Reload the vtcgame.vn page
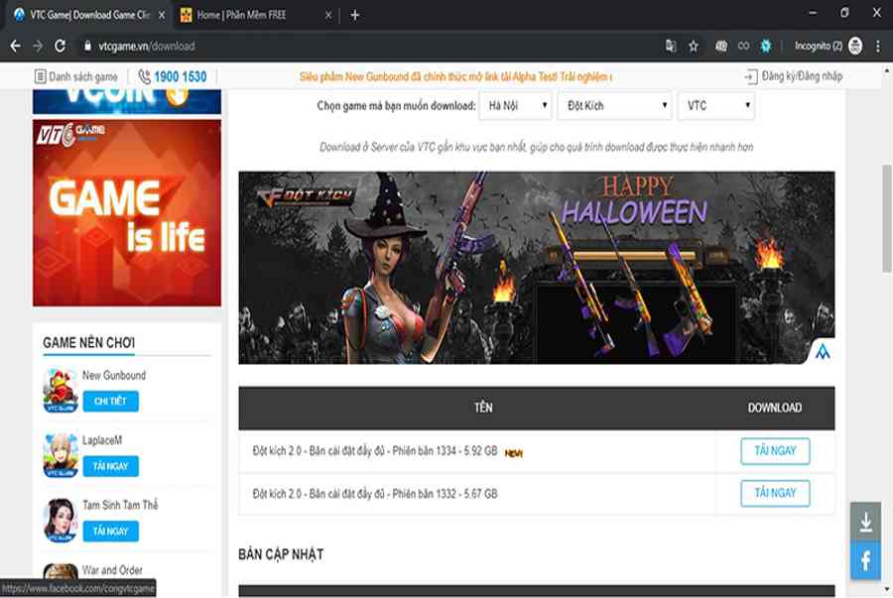Image resolution: width=893 pixels, height=598 pixels. [x=60, y=46]
